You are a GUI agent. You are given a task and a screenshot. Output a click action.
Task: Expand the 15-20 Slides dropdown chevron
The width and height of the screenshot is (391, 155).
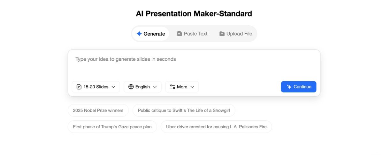(x=113, y=87)
